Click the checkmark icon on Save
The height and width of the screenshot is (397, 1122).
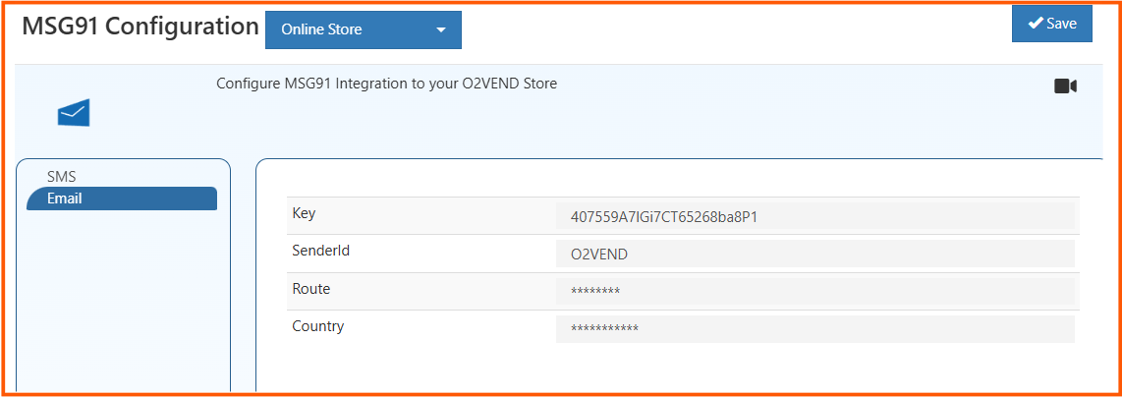tap(1035, 24)
